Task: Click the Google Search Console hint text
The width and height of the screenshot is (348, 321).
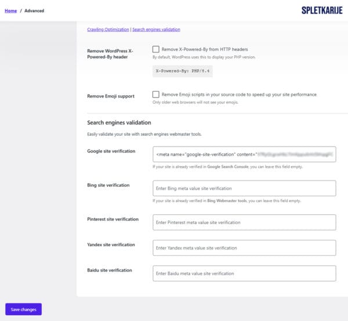Action: 227,167
